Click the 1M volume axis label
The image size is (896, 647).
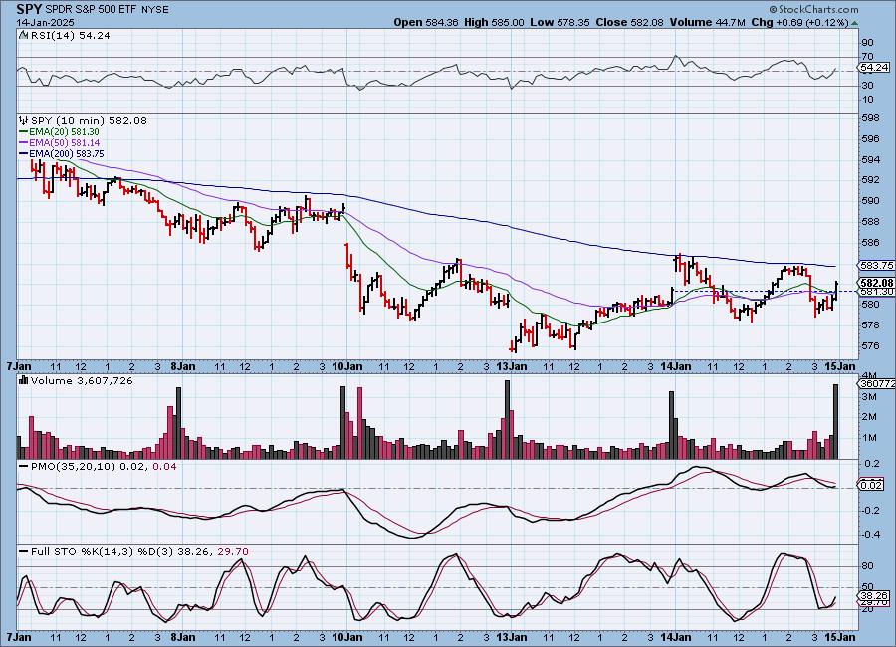click(869, 438)
